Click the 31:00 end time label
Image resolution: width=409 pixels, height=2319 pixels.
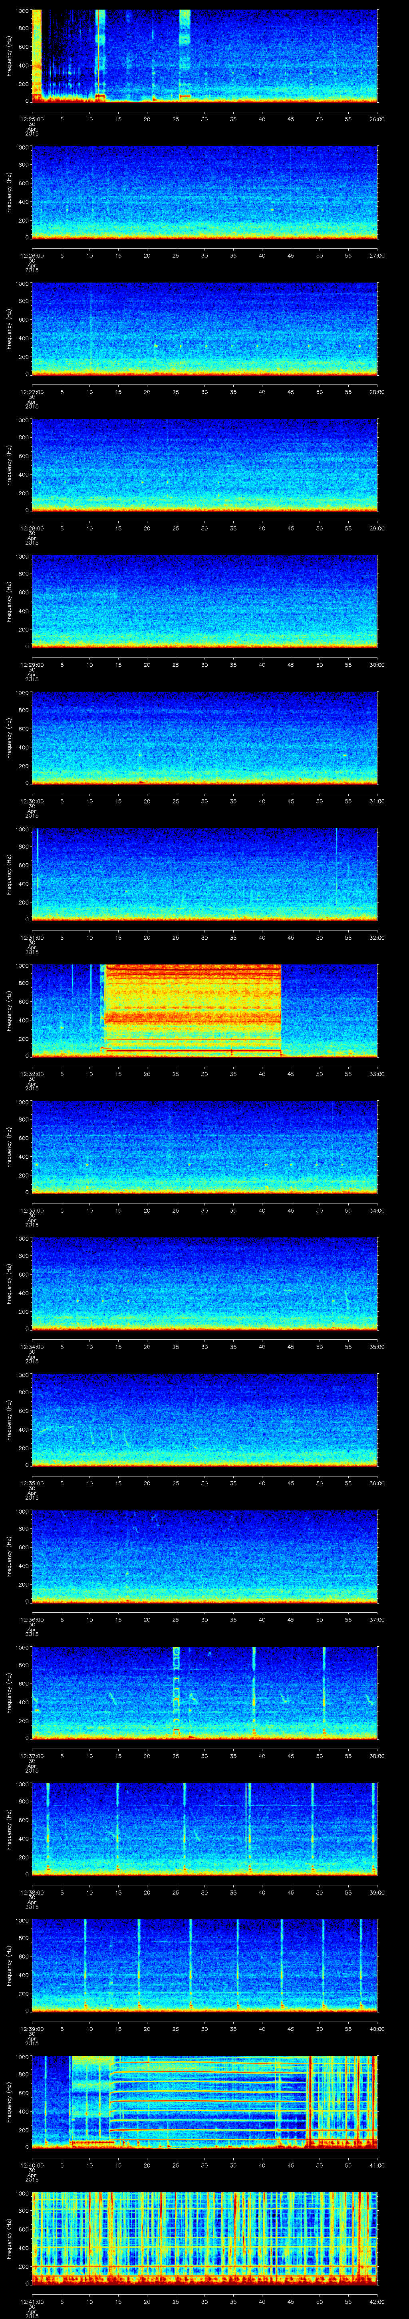377,801
